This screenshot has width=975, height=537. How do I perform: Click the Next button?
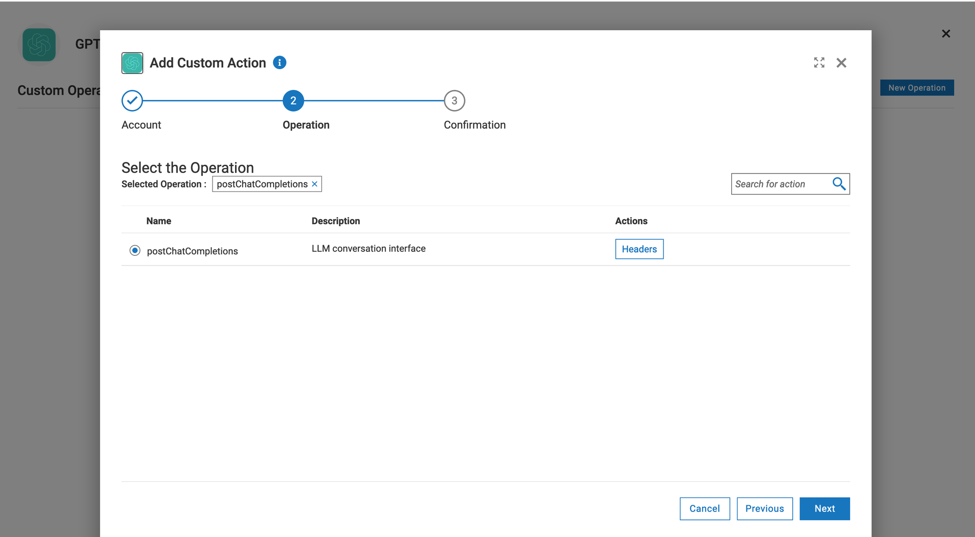coord(824,508)
